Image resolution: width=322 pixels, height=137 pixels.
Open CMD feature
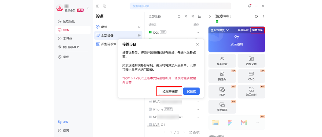(x=251, y=76)
